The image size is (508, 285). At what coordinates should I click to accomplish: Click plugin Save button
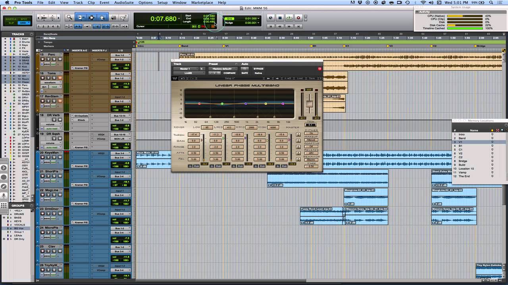click(x=312, y=78)
